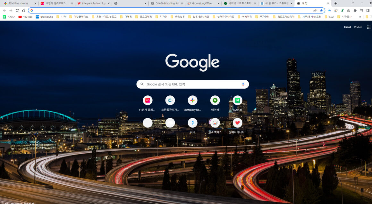Open a new tab with plus button
372x204 pixels.
click(335, 3)
